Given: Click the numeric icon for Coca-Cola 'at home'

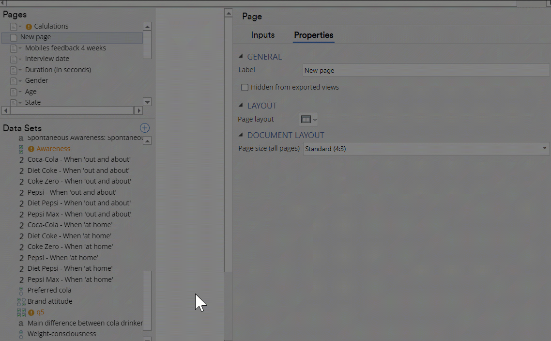Looking at the screenshot, I should click(x=21, y=225).
